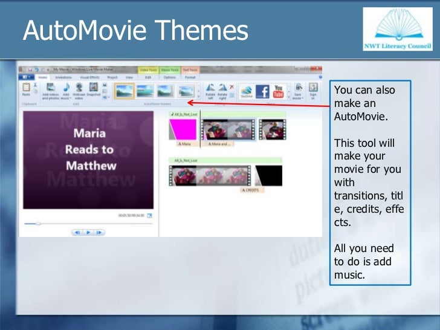440x330 pixels.
Task: Click the top All_Is_Not_Lost music track
Action: (x=228, y=114)
